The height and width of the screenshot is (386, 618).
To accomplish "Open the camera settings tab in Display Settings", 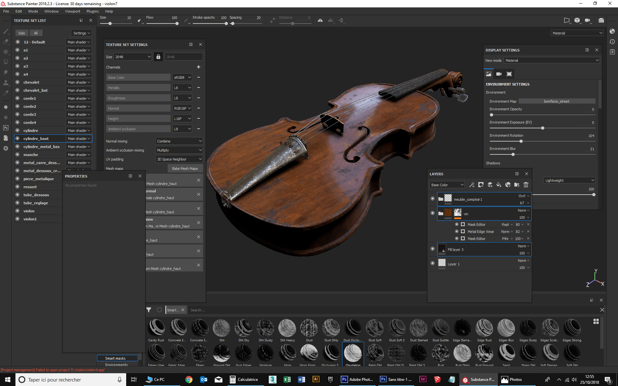I will click(499, 74).
